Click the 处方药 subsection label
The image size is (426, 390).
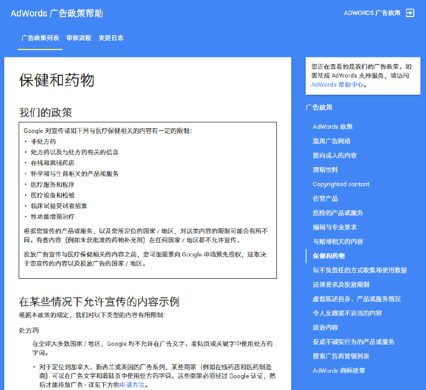pyautogui.click(x=29, y=330)
